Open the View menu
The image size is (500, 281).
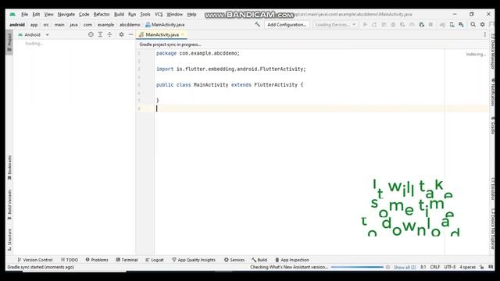click(x=48, y=14)
